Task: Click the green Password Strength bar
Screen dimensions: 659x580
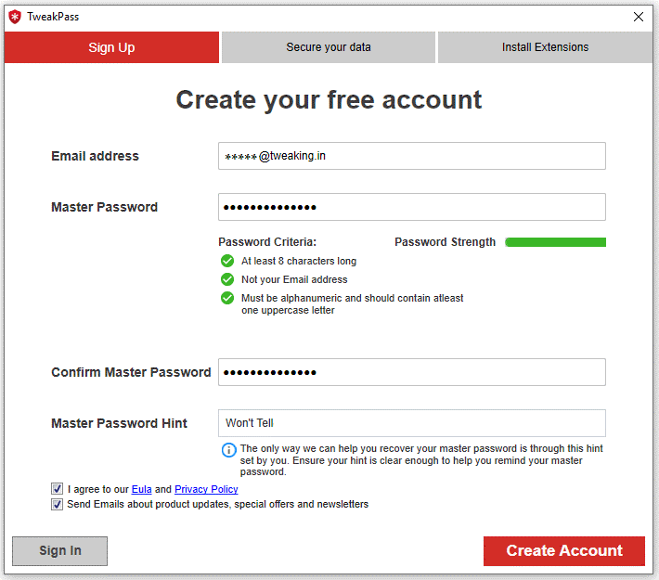Action: pyautogui.click(x=555, y=242)
